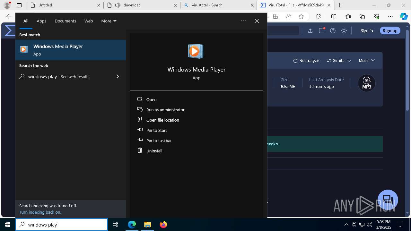
Task: Click Open file location option
Action: point(163,120)
